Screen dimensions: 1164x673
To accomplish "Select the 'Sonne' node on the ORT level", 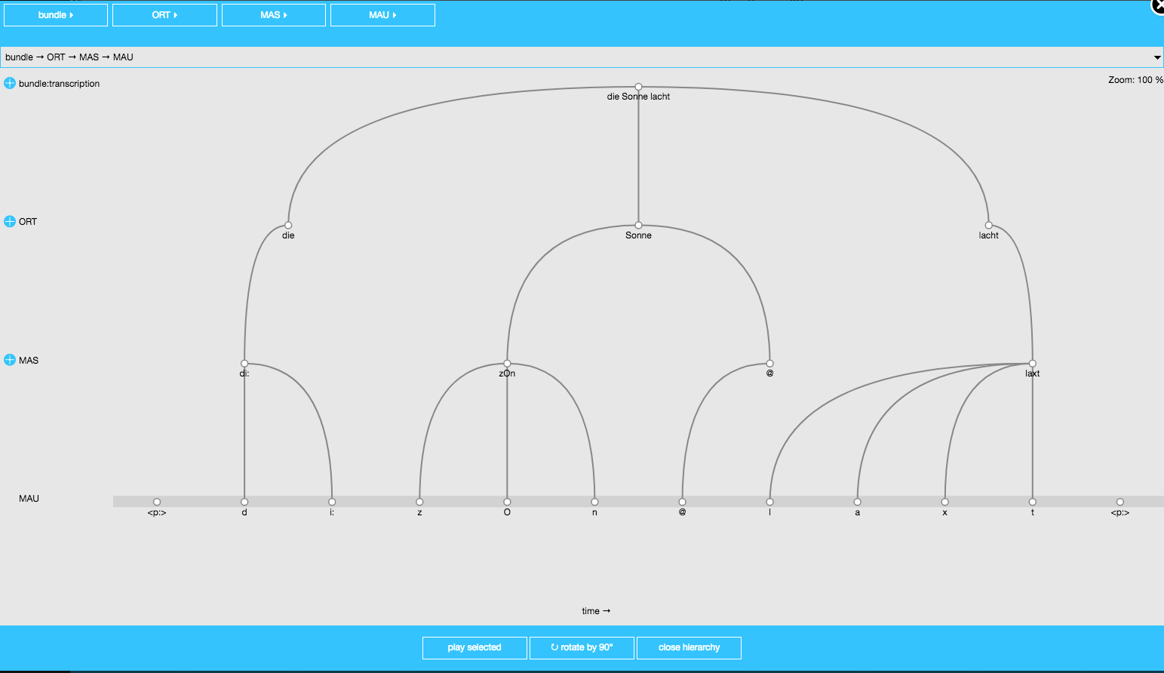I will [638, 224].
